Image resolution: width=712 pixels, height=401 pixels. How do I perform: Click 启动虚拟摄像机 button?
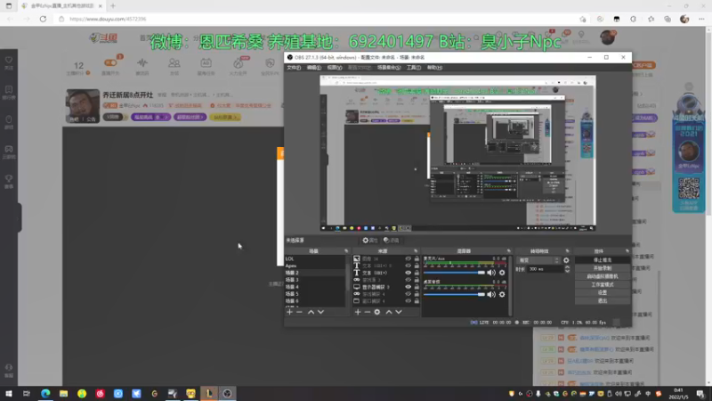click(x=603, y=276)
